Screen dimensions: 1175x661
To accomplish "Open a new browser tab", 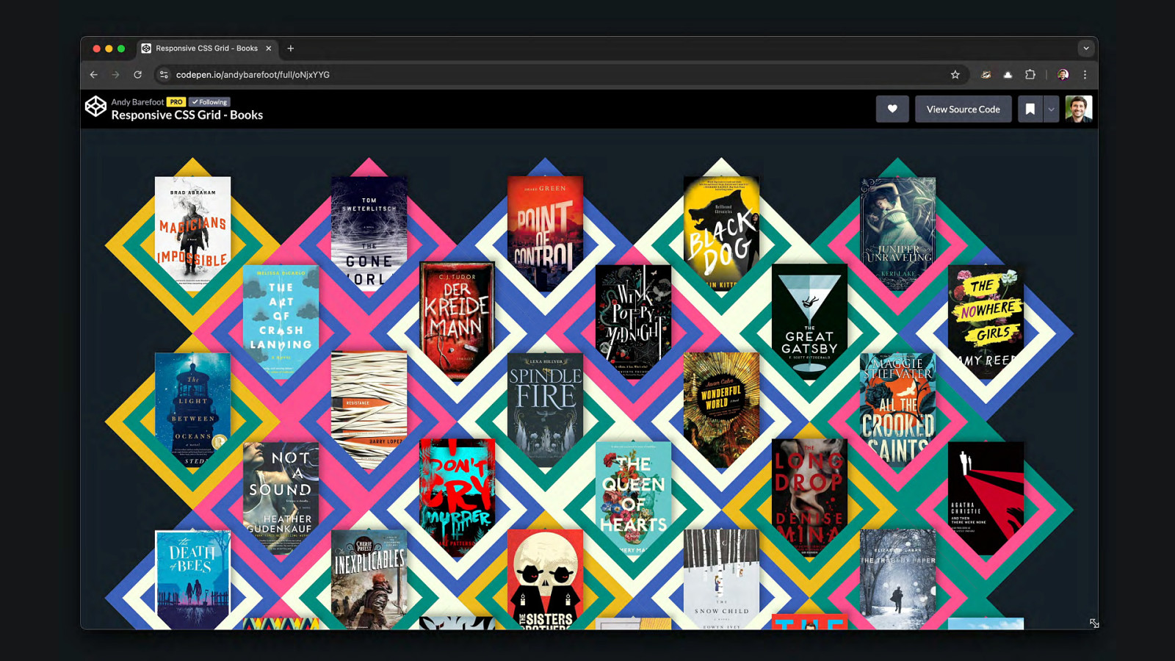I will point(291,48).
